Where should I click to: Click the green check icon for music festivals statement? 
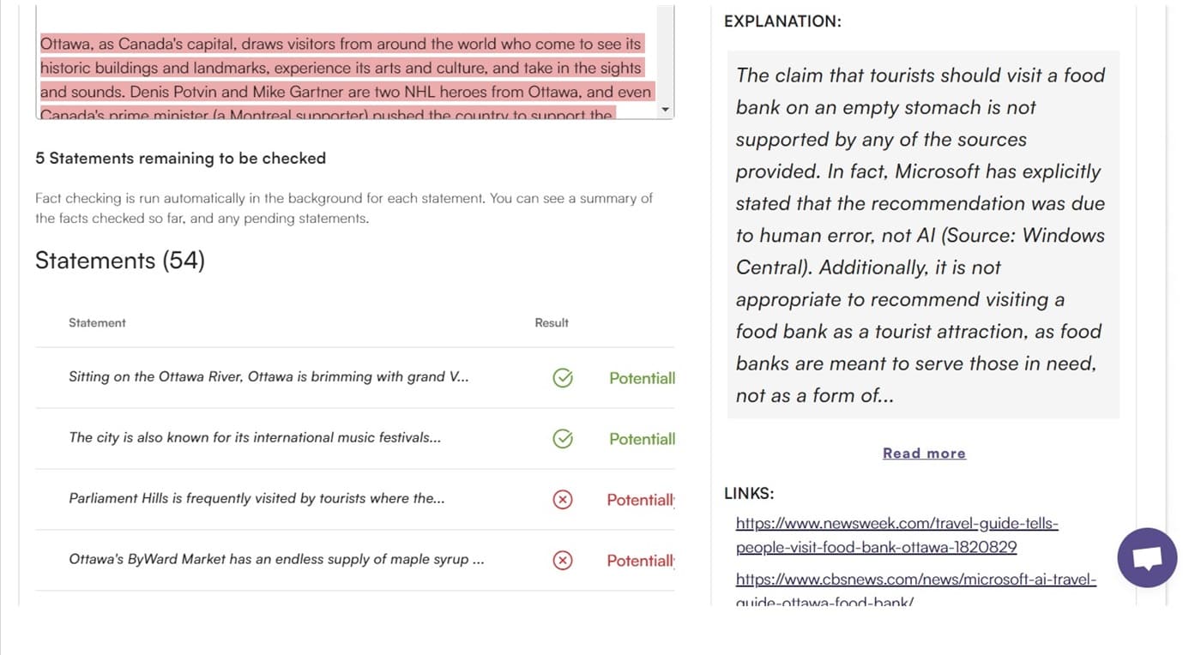(x=563, y=439)
